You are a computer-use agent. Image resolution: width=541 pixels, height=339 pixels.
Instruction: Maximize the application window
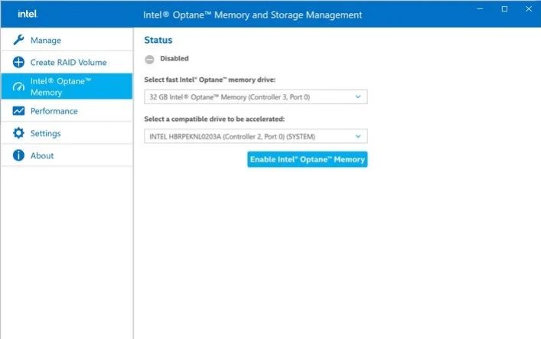click(504, 8)
